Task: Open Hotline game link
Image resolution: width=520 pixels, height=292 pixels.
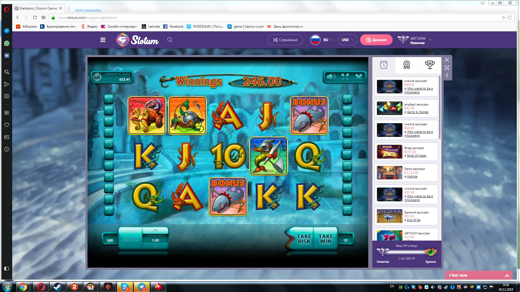Action: coord(412,176)
